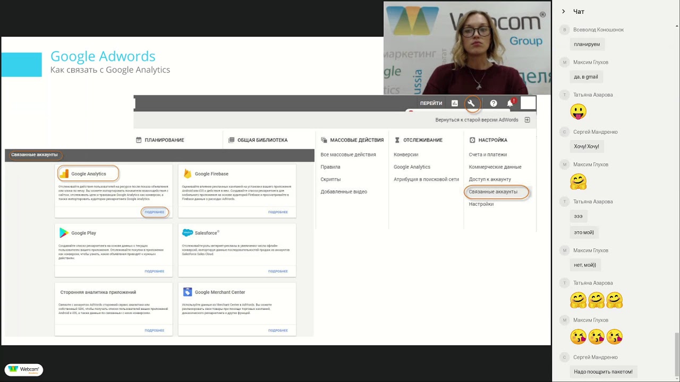Select Настройки menu item
The image size is (680, 382).
pyautogui.click(x=481, y=204)
